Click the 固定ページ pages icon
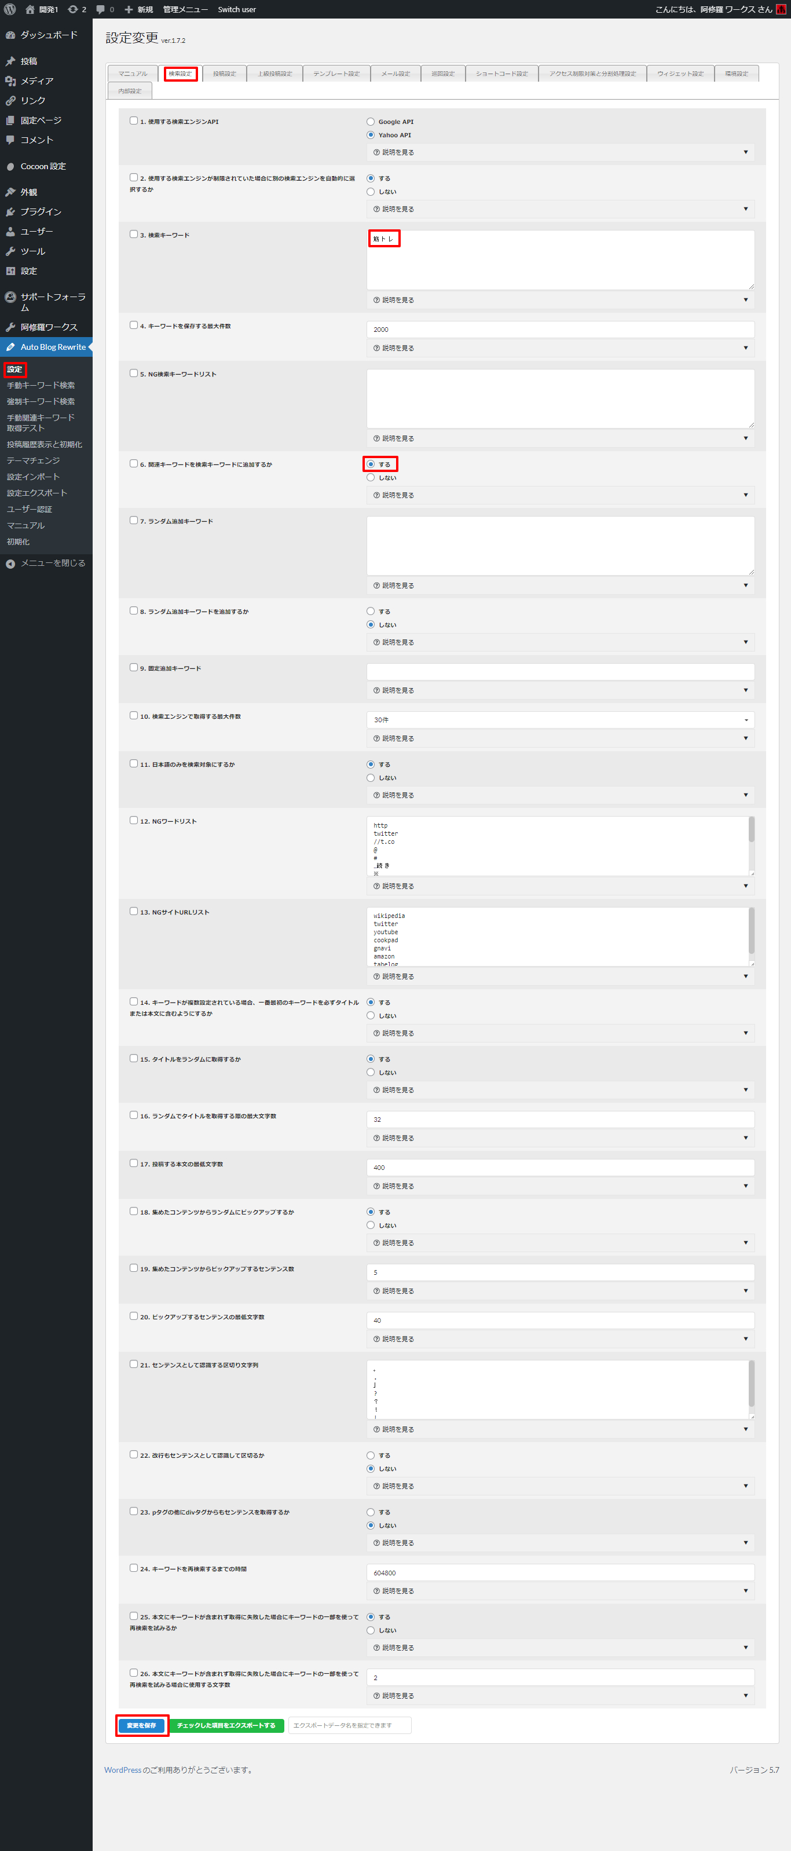This screenshot has height=1851, width=791. pyautogui.click(x=10, y=120)
